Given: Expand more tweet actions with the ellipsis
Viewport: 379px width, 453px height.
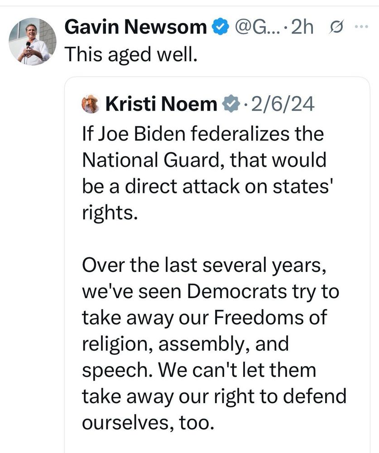Looking at the screenshot, I should pos(362,26).
